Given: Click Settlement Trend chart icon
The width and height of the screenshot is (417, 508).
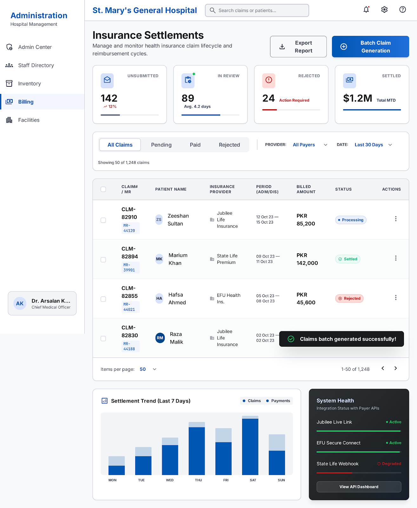Looking at the screenshot, I should (104, 401).
